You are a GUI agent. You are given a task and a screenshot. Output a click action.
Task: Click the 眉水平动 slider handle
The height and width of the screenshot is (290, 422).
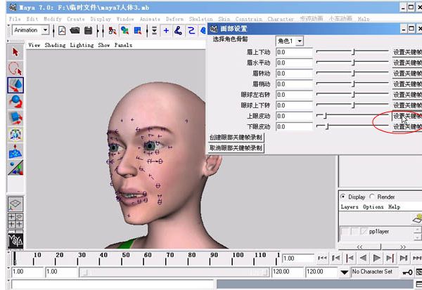click(x=353, y=62)
